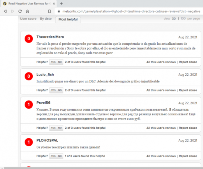203x169 pixels.
Task: Select the Most helpful tab
Action: pos(68,19)
